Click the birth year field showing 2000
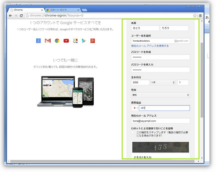Image resolution: width=216 pixels, height=172 pixels. coord(140,82)
